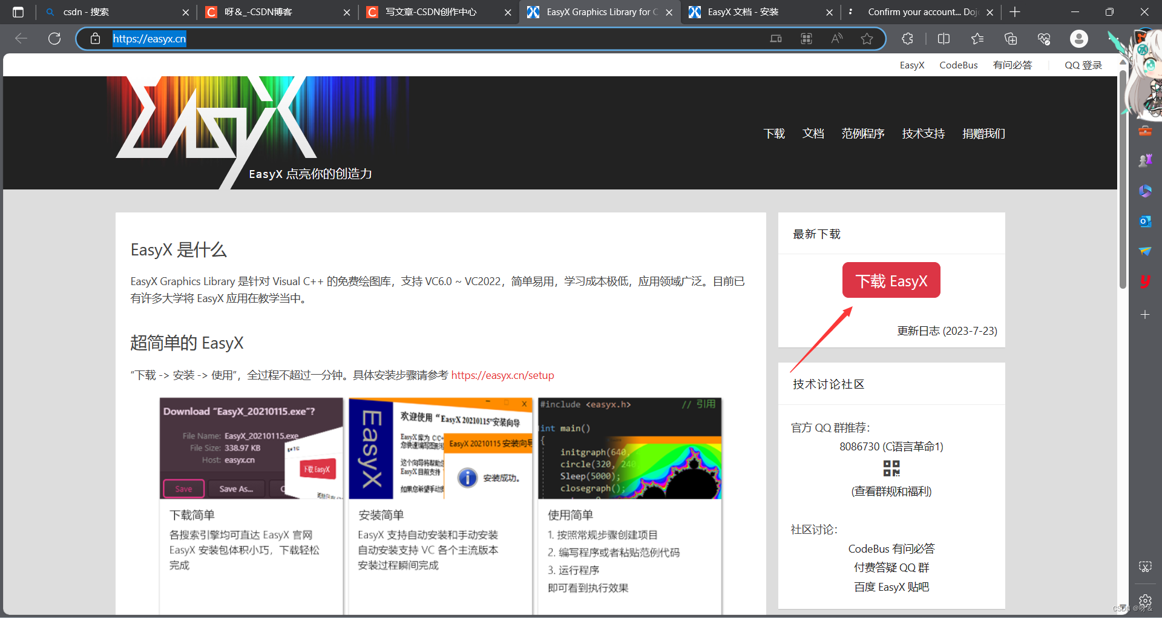Open Games in the Edge sidebar
This screenshot has height=618, width=1162.
coord(1145,160)
